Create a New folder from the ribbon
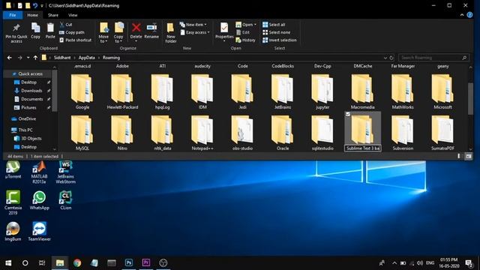480x270 pixels. [170, 32]
